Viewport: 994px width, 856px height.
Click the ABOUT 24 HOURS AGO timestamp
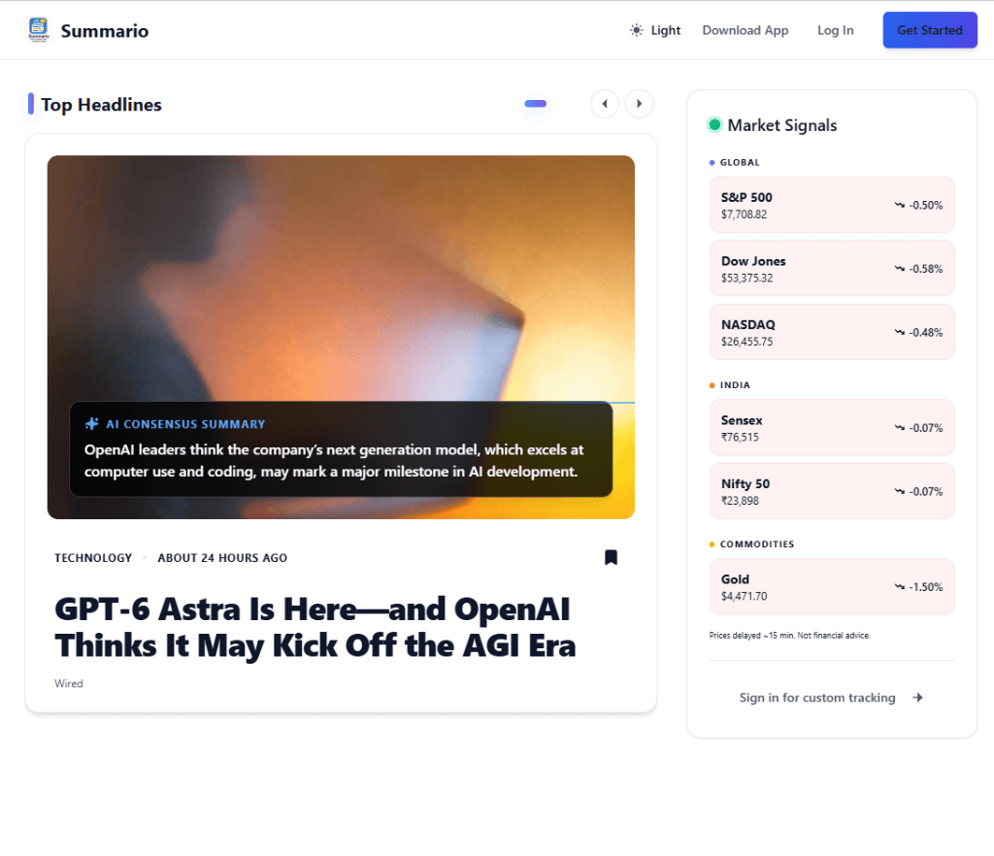[222, 558]
